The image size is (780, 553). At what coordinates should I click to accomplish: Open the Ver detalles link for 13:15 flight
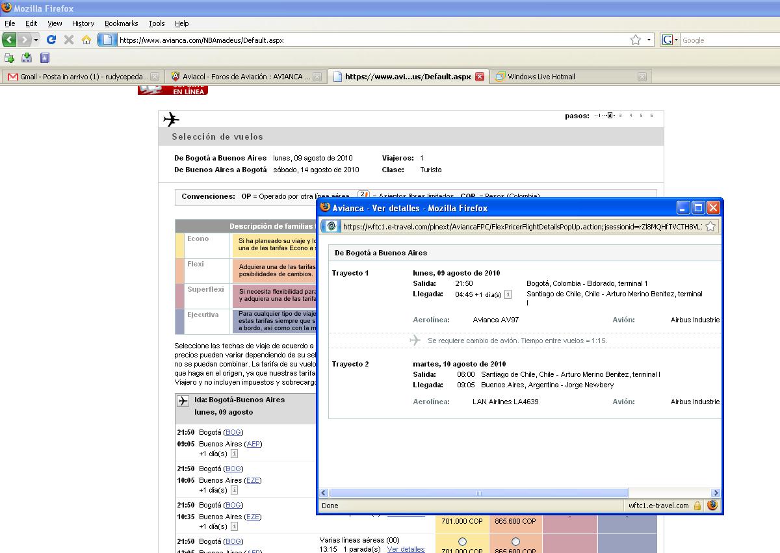click(406, 549)
